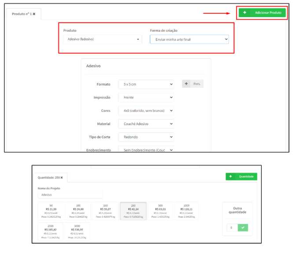Open the Cores 4x0 dropdown
The image size is (295, 254).
[146, 111]
